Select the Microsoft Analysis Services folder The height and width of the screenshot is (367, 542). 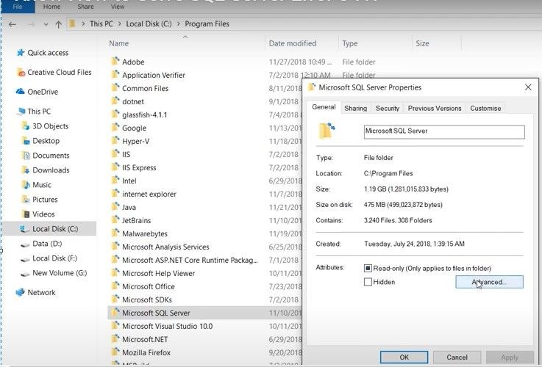pyautogui.click(x=165, y=247)
